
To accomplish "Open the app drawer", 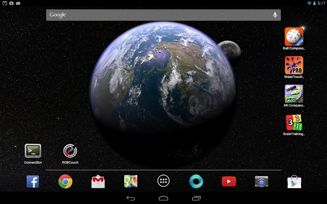I will point(163,181).
